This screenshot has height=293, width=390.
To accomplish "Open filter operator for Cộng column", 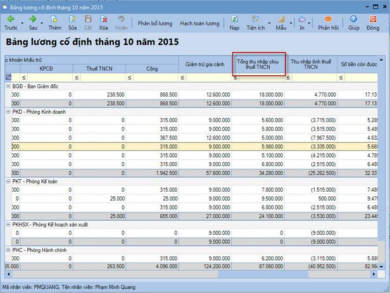I will point(130,78).
